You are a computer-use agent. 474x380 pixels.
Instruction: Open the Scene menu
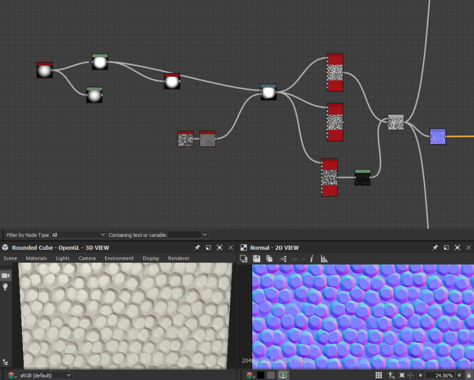10,258
